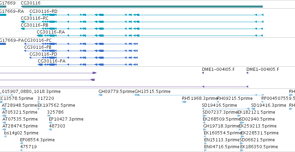295x152 pixels.
Task: Select the SD07237.3prime label
Action: (220, 112)
